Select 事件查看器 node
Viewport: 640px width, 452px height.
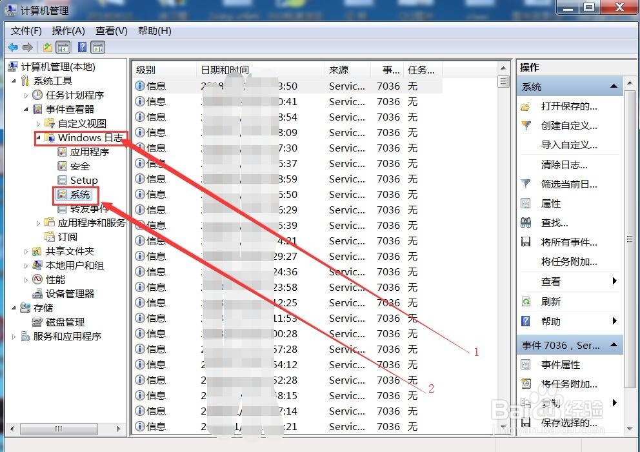point(70,110)
